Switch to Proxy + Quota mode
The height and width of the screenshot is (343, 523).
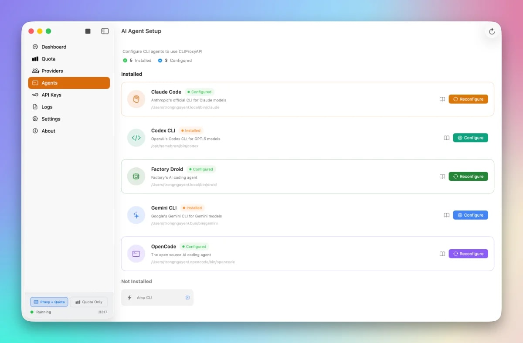(49, 302)
